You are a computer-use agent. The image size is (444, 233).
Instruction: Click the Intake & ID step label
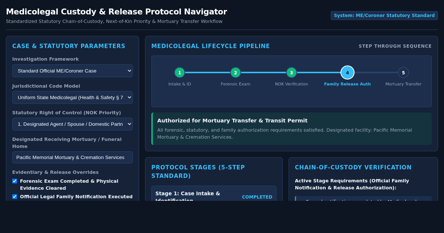click(x=179, y=84)
